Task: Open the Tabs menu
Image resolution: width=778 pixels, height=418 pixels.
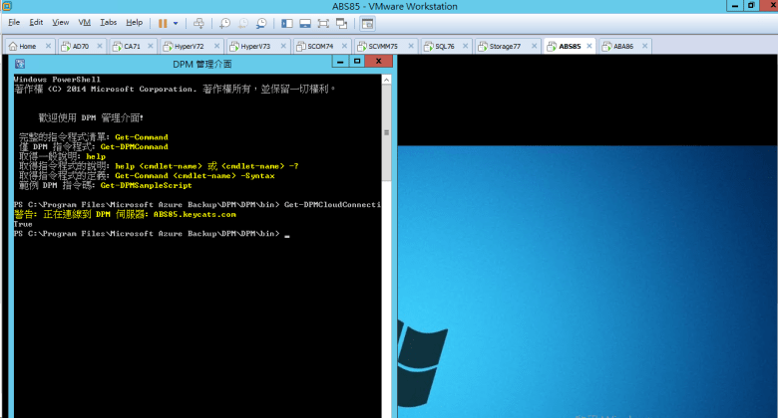Action: pyautogui.click(x=108, y=22)
